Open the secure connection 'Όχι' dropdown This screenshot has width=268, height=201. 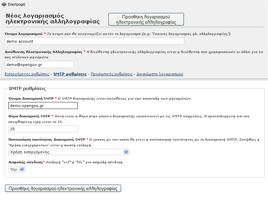[x=17, y=169]
